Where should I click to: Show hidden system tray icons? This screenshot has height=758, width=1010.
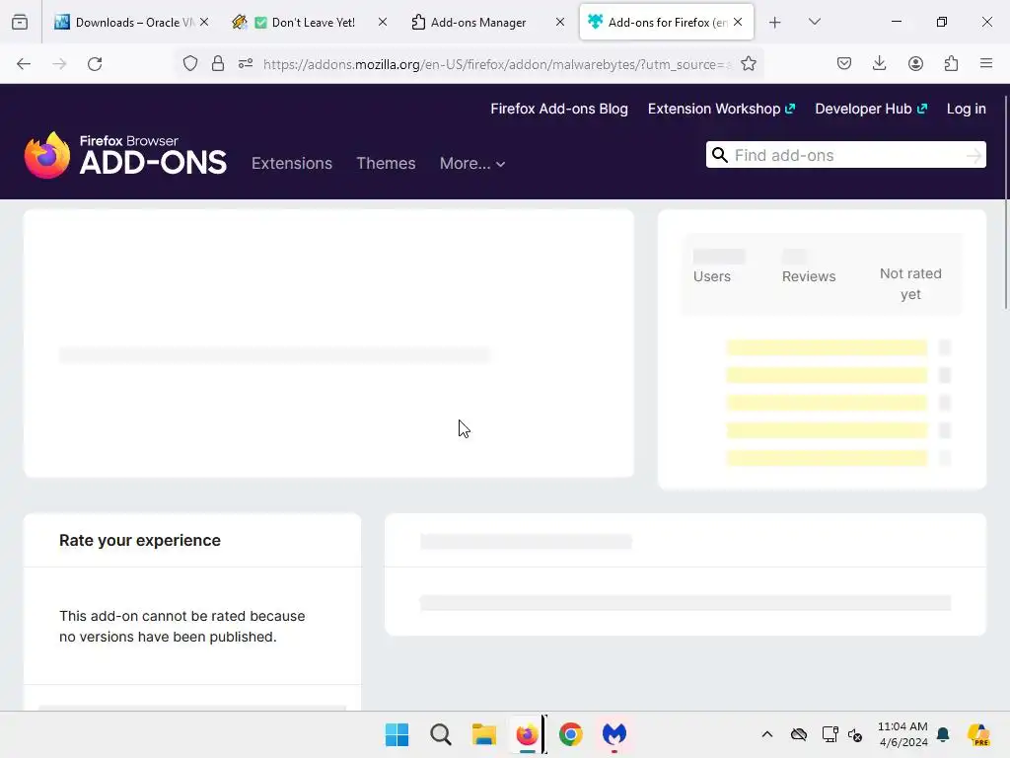coord(767,734)
